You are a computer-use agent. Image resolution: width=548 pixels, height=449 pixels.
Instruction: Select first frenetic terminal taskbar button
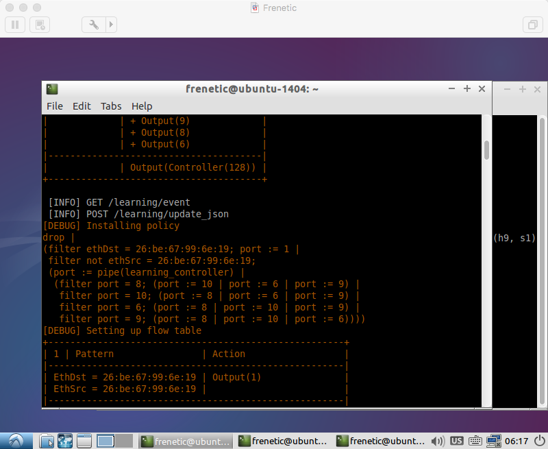(x=186, y=441)
